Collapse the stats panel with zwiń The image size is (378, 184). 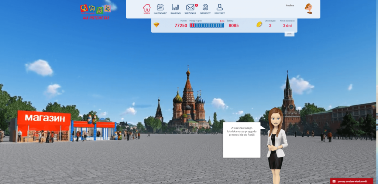[x=289, y=34]
